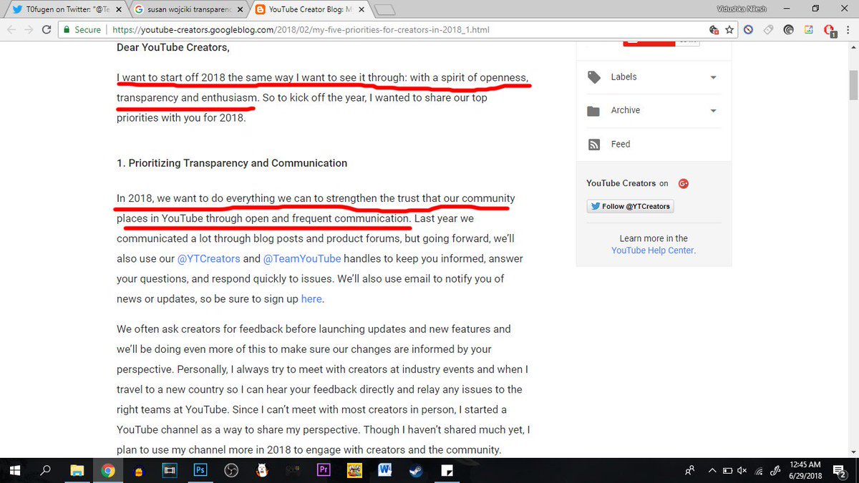Click the 'Dear YouTube Creators,' text
This screenshot has width=859, height=483.
173,48
